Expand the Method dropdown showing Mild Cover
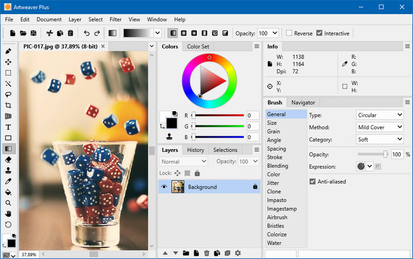413x259 pixels. pyautogui.click(x=380, y=127)
